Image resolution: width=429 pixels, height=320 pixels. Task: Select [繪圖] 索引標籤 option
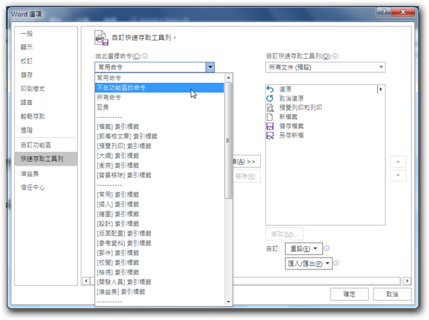(160, 214)
